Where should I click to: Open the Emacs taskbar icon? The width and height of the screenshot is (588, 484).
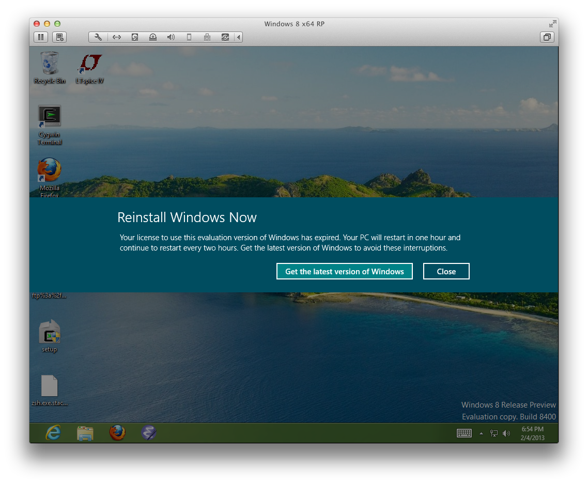click(x=149, y=433)
